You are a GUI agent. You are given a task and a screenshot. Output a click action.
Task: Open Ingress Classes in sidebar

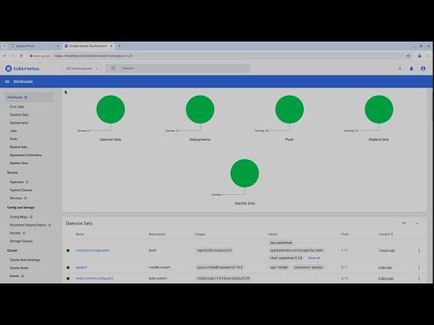pos(21,190)
